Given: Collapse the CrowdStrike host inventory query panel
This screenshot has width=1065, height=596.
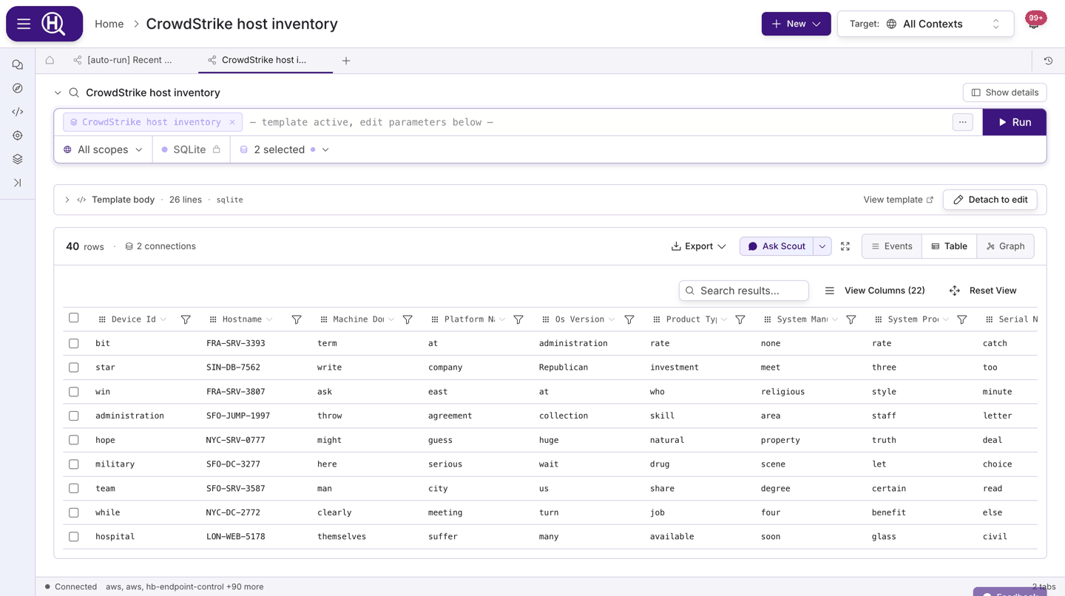Looking at the screenshot, I should point(58,92).
